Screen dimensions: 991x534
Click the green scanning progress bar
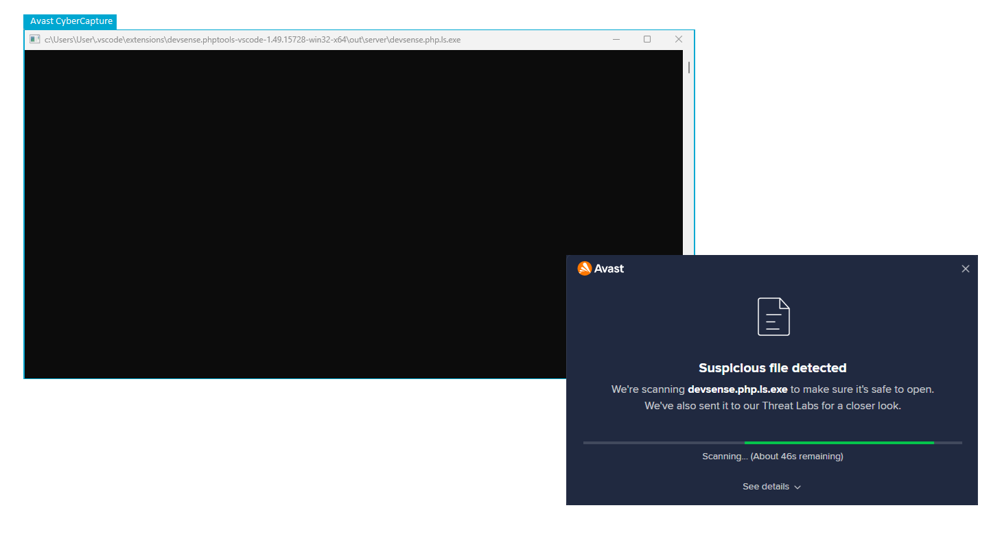839,443
